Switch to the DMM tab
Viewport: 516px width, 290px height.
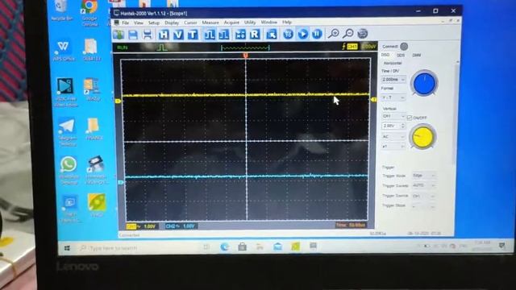tap(417, 56)
